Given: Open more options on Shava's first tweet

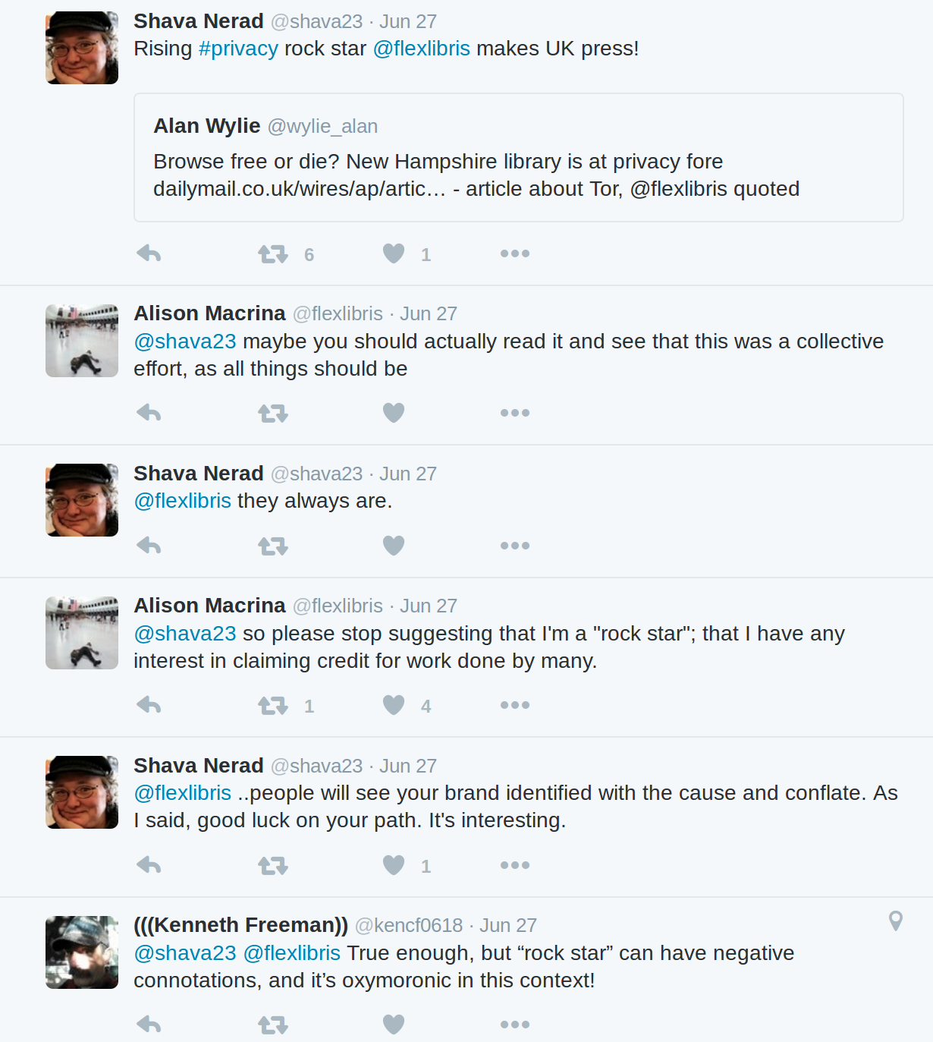Looking at the screenshot, I should tap(515, 253).
